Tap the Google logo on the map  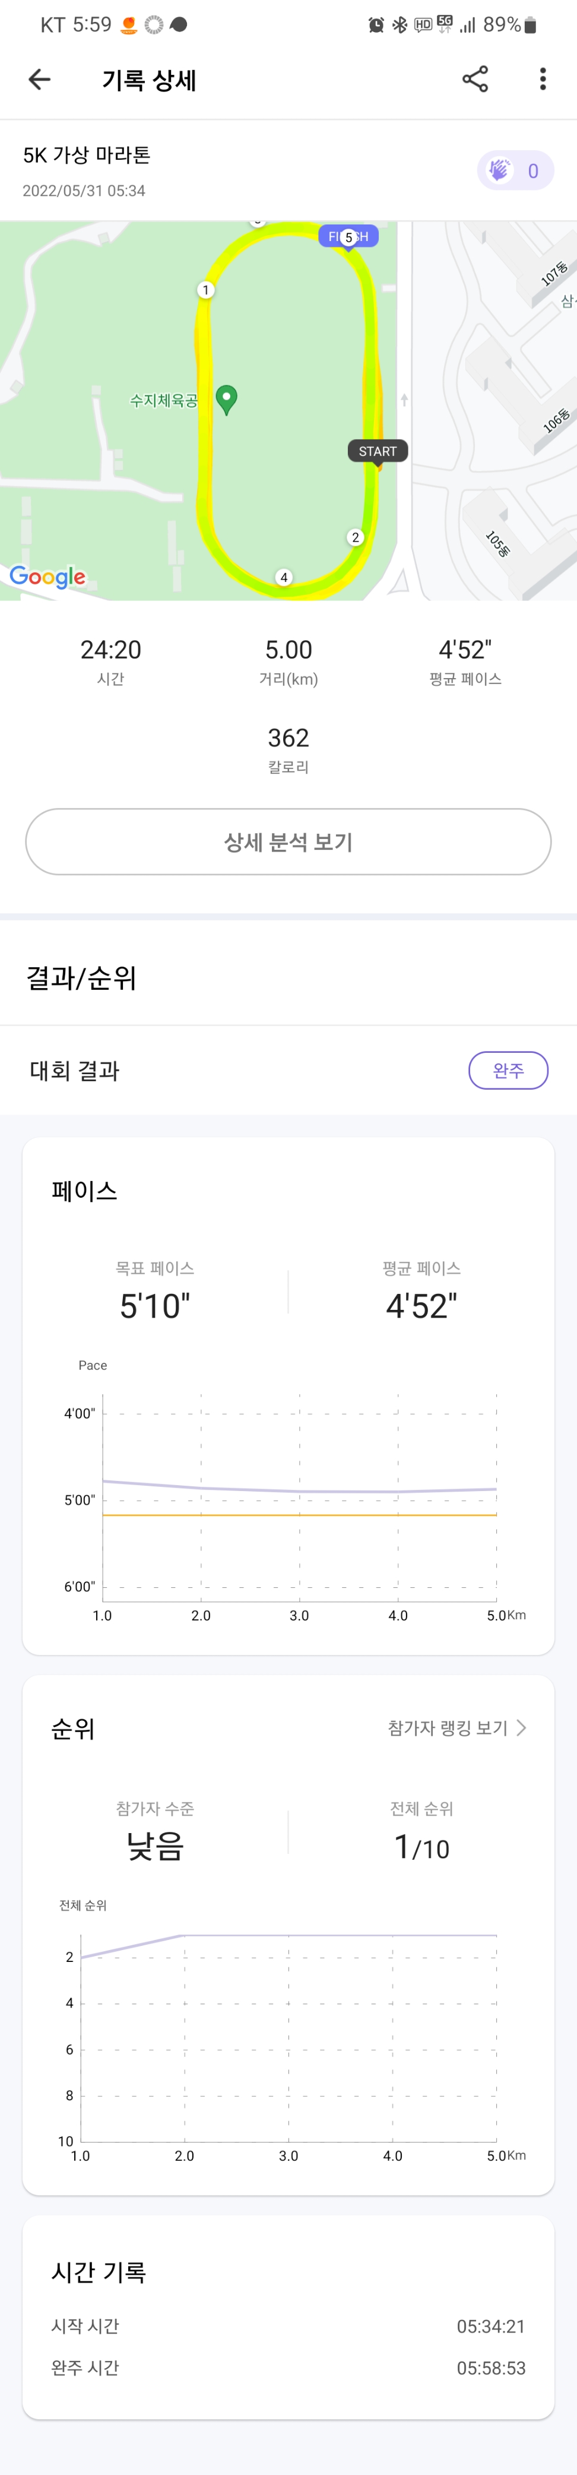48,577
